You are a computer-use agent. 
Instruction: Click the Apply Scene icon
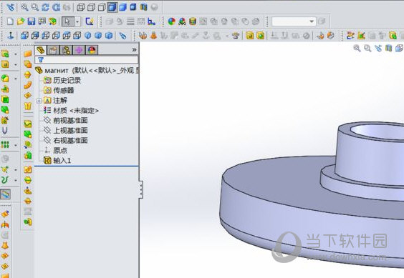pyautogui.click(x=182, y=21)
